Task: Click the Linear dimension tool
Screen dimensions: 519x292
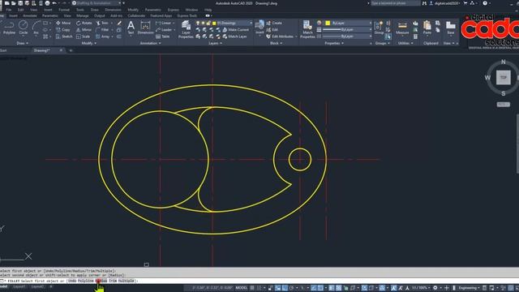Action: (163, 24)
